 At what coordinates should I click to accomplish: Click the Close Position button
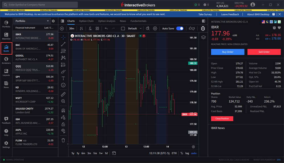click(x=222, y=119)
